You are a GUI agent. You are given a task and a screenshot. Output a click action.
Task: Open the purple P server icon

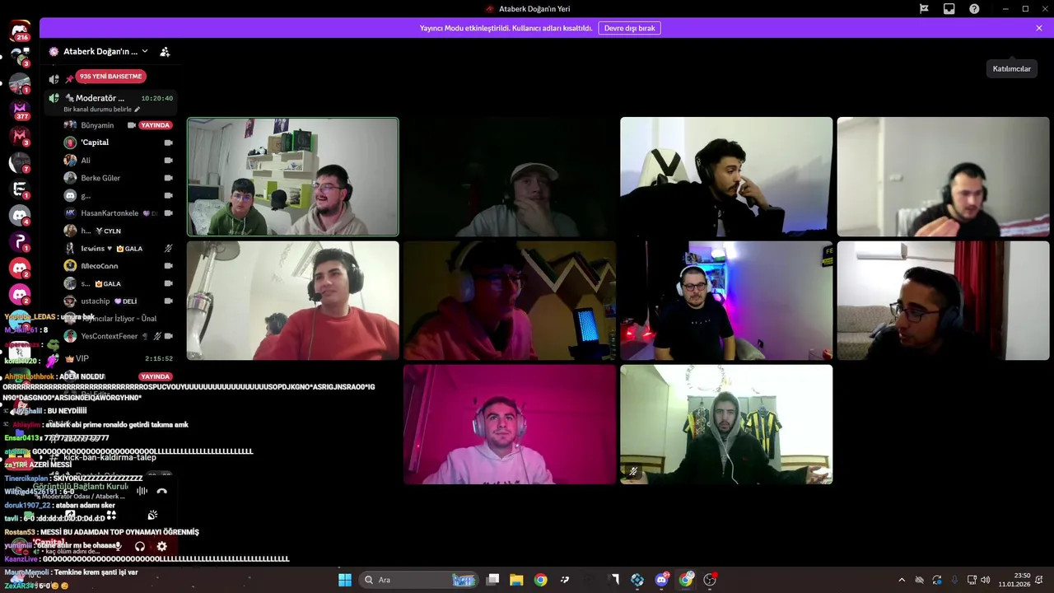click(20, 242)
